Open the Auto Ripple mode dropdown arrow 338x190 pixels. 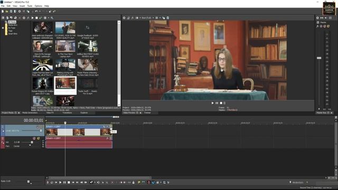click(x=161, y=183)
